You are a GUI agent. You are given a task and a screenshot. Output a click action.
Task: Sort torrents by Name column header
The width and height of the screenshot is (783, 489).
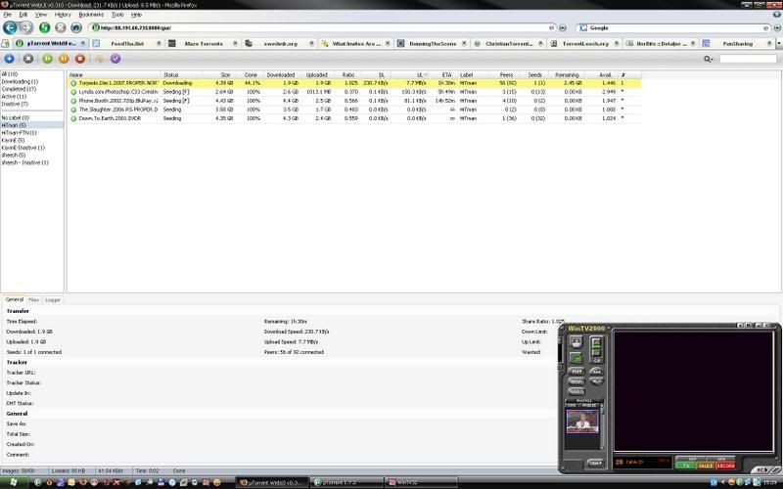pyautogui.click(x=115, y=75)
